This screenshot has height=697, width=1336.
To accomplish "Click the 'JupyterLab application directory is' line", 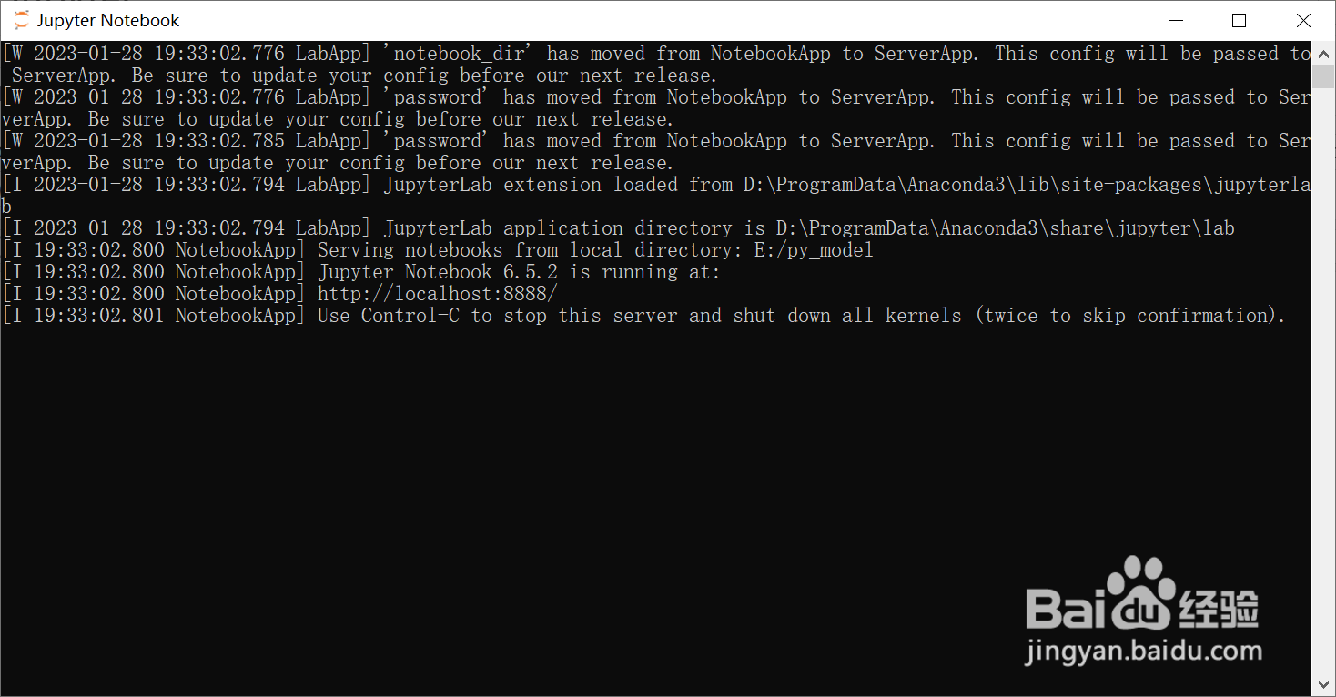I will [619, 228].
